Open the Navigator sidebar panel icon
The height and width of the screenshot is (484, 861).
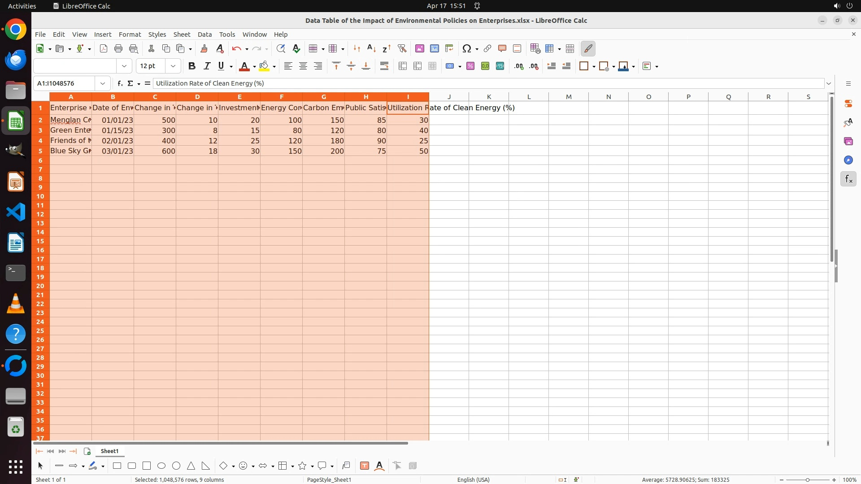click(848, 160)
